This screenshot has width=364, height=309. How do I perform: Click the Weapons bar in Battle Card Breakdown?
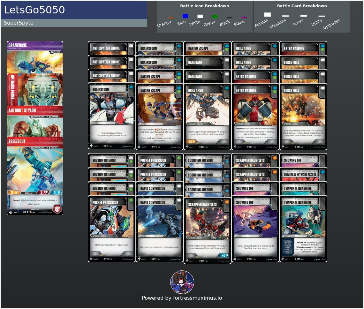[x=285, y=16]
